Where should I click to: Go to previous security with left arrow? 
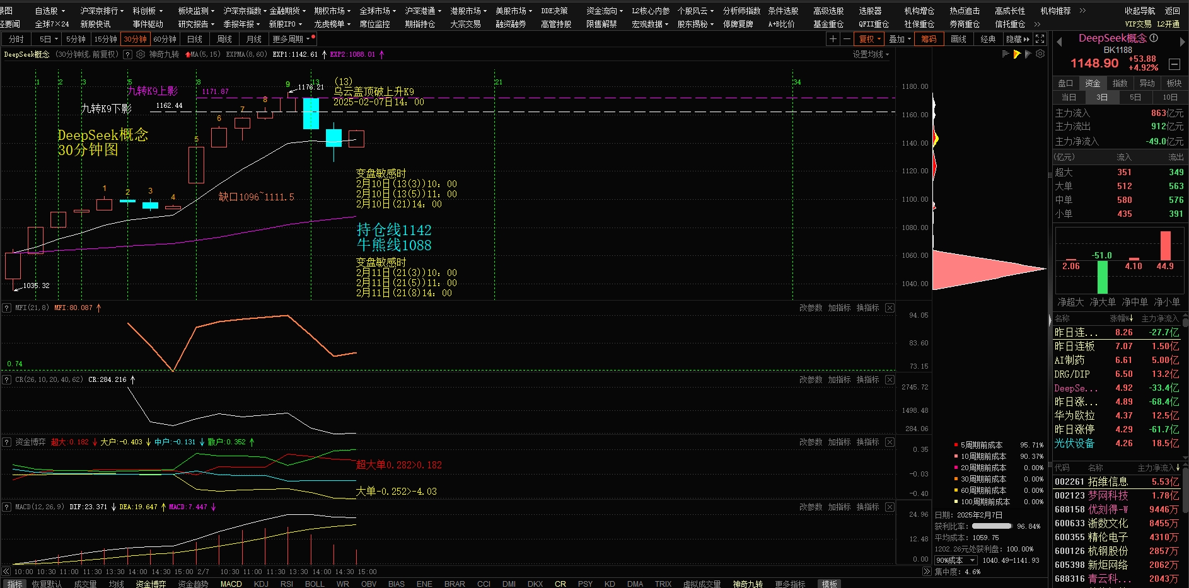click(1059, 42)
